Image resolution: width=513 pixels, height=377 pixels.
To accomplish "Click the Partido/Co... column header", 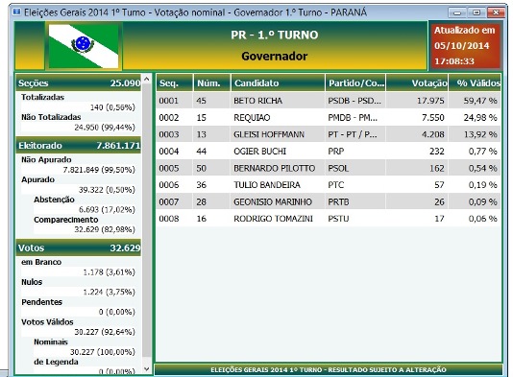I will coord(355,83).
